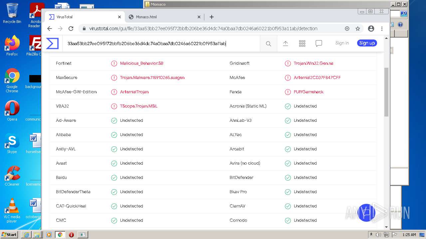Close the Monaco.html tab
Image resolution: width=426 pixels, height=239 pixels.
click(199, 17)
